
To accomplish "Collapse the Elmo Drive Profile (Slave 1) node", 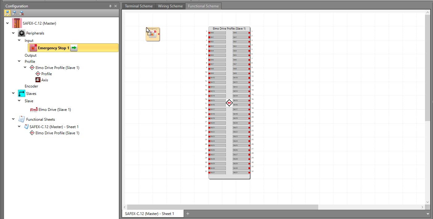I will click(x=25, y=67).
